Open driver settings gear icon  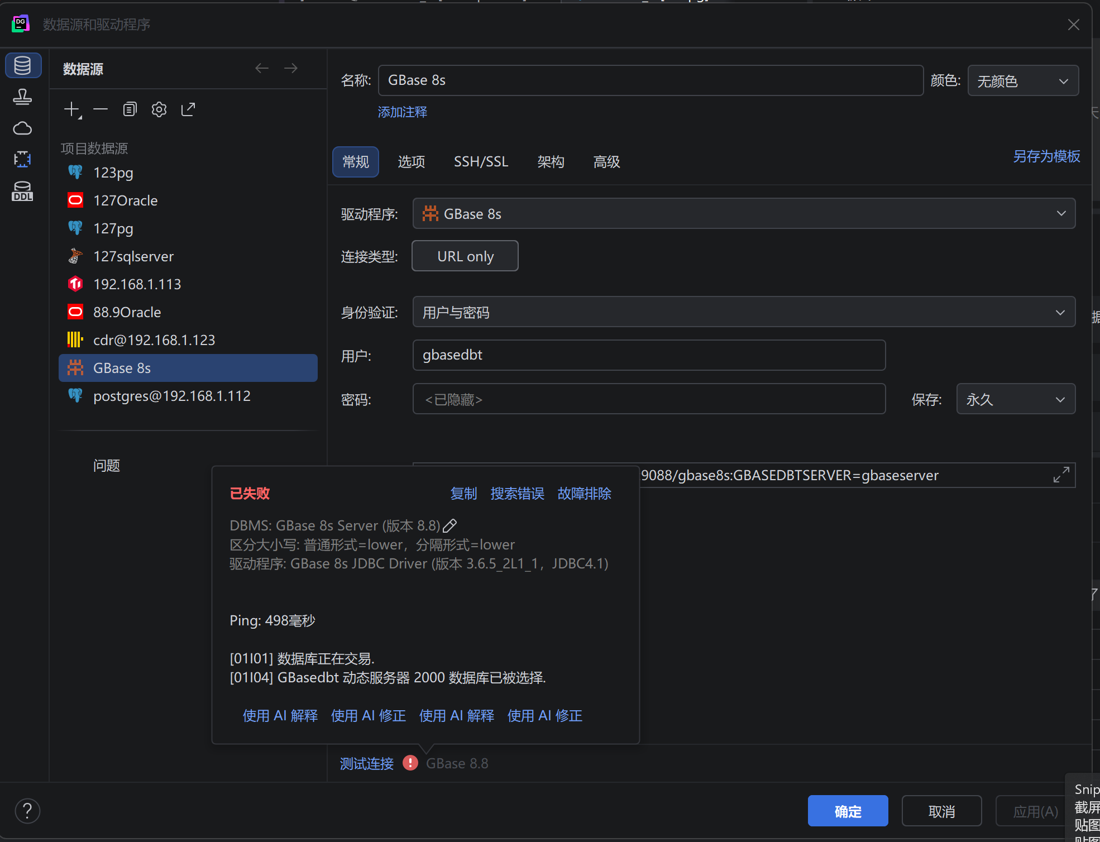tap(159, 109)
